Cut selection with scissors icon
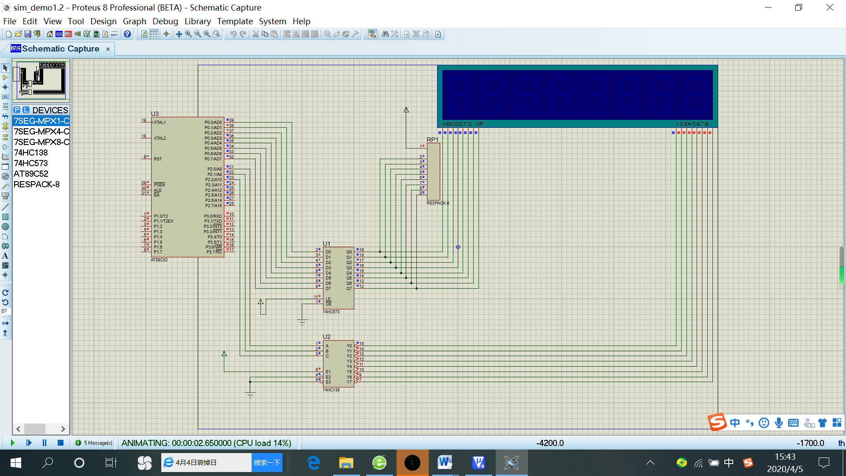Image resolution: width=846 pixels, height=476 pixels. [x=256, y=34]
